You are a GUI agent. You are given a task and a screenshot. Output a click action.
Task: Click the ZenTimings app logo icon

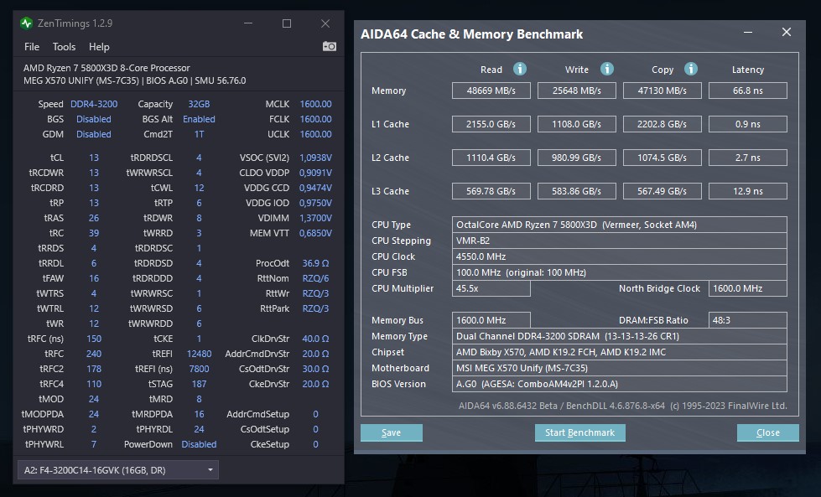(26, 23)
